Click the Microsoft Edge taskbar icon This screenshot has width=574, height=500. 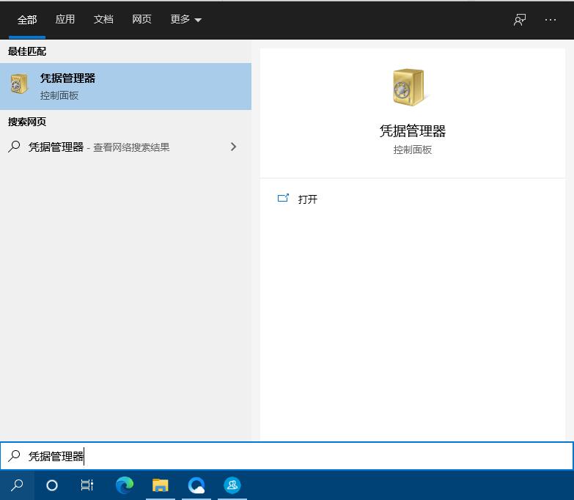(x=125, y=485)
